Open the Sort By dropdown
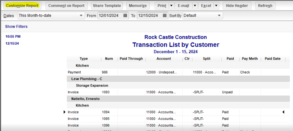Screen dimensions: 293x131 (x=203, y=15)
